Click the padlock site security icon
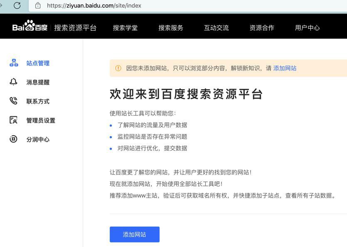 pos(38,5)
